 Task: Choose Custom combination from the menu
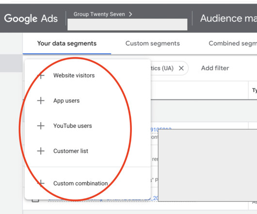coord(87,183)
